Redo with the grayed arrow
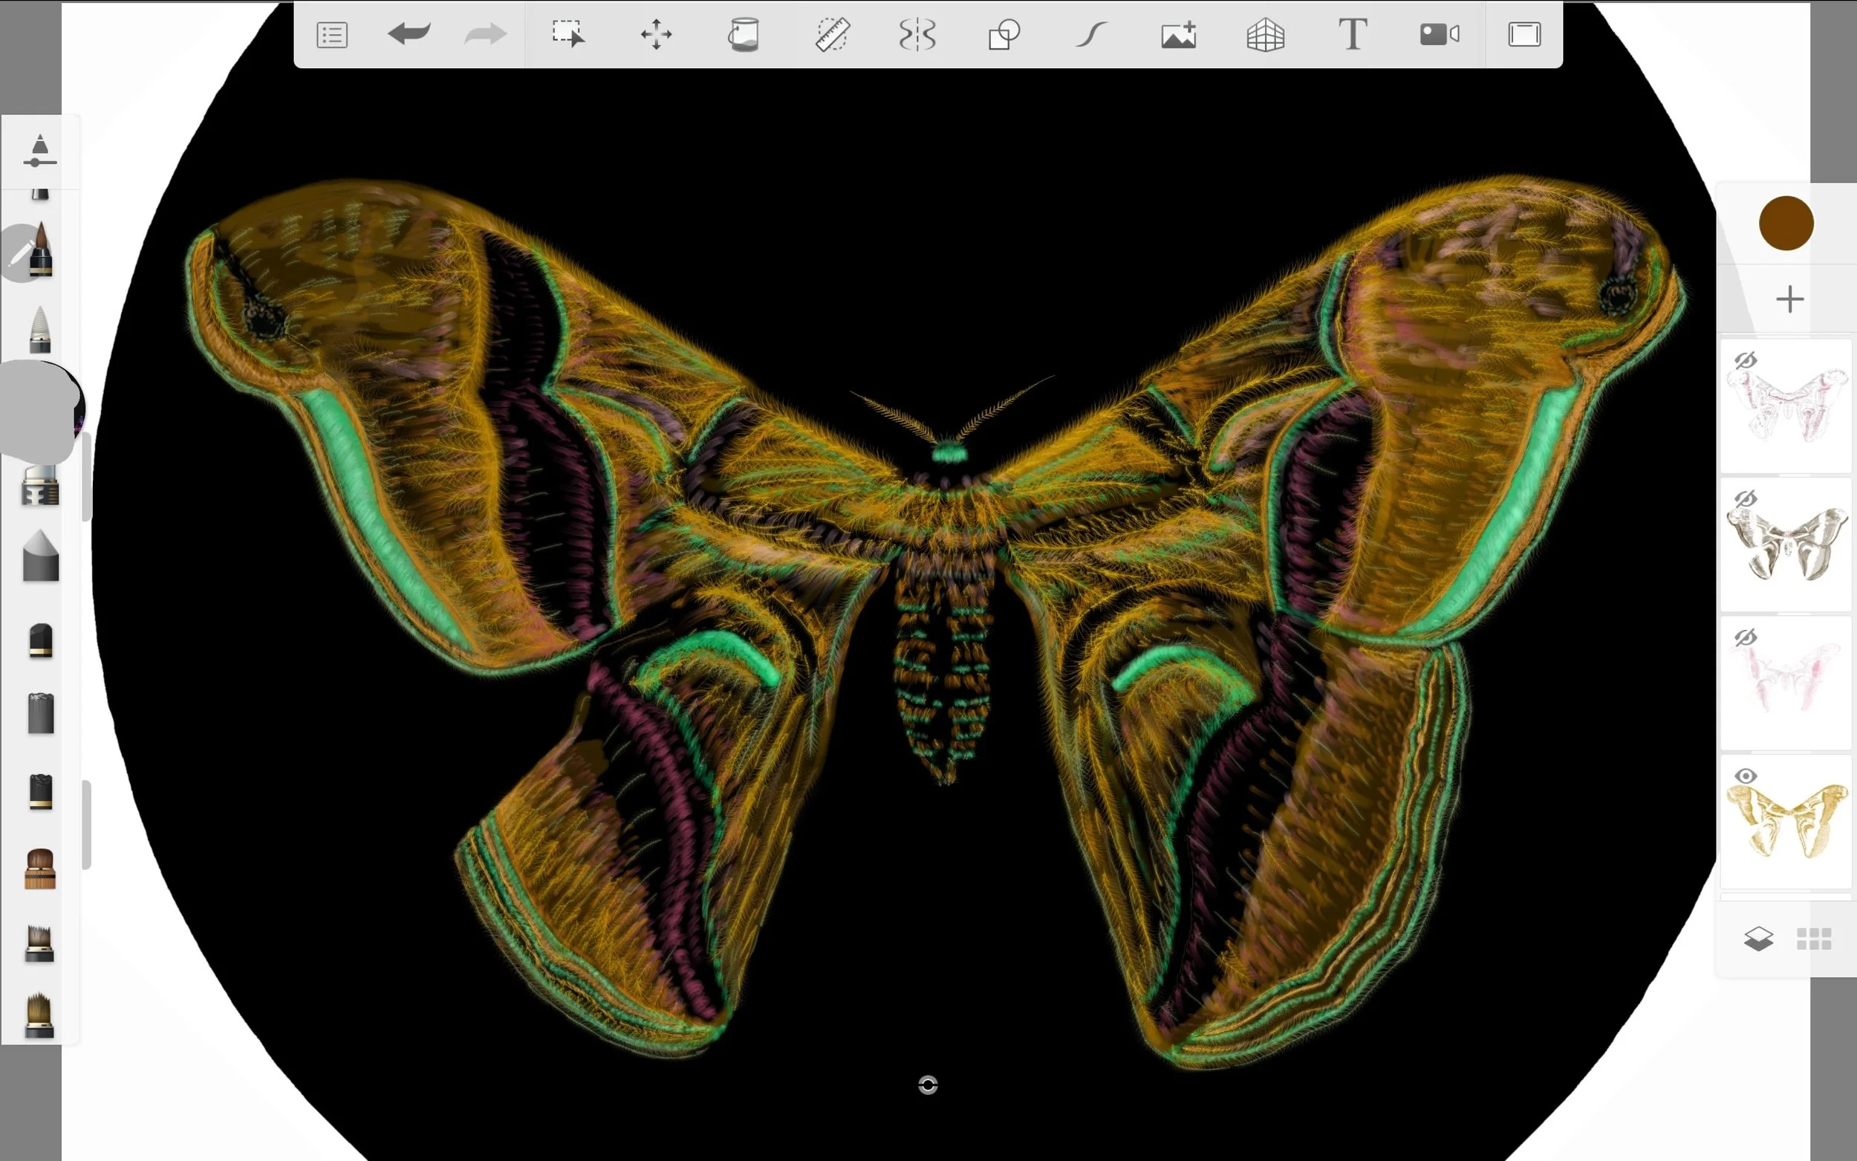This screenshot has height=1161, width=1857. 485,35
